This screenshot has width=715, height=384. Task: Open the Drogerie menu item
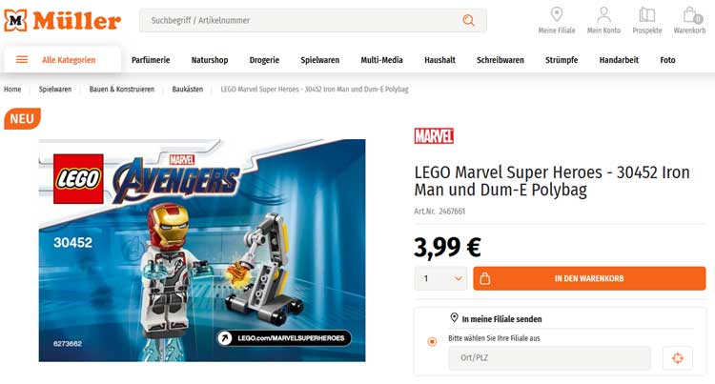pos(264,60)
